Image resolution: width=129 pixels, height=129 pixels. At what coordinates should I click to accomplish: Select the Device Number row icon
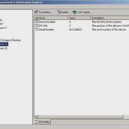pyautogui.click(x=37, y=22)
